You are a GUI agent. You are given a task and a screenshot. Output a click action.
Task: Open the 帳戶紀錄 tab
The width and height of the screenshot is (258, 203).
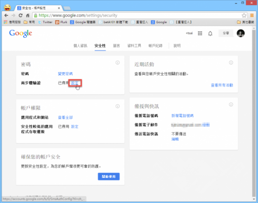point(155,46)
